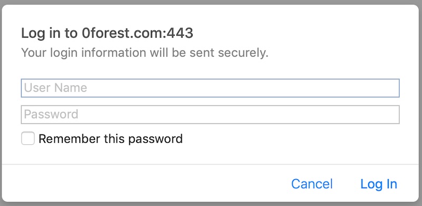Activate the field showing 'Password' placeholder
This screenshot has width=422, height=206.
210,114
